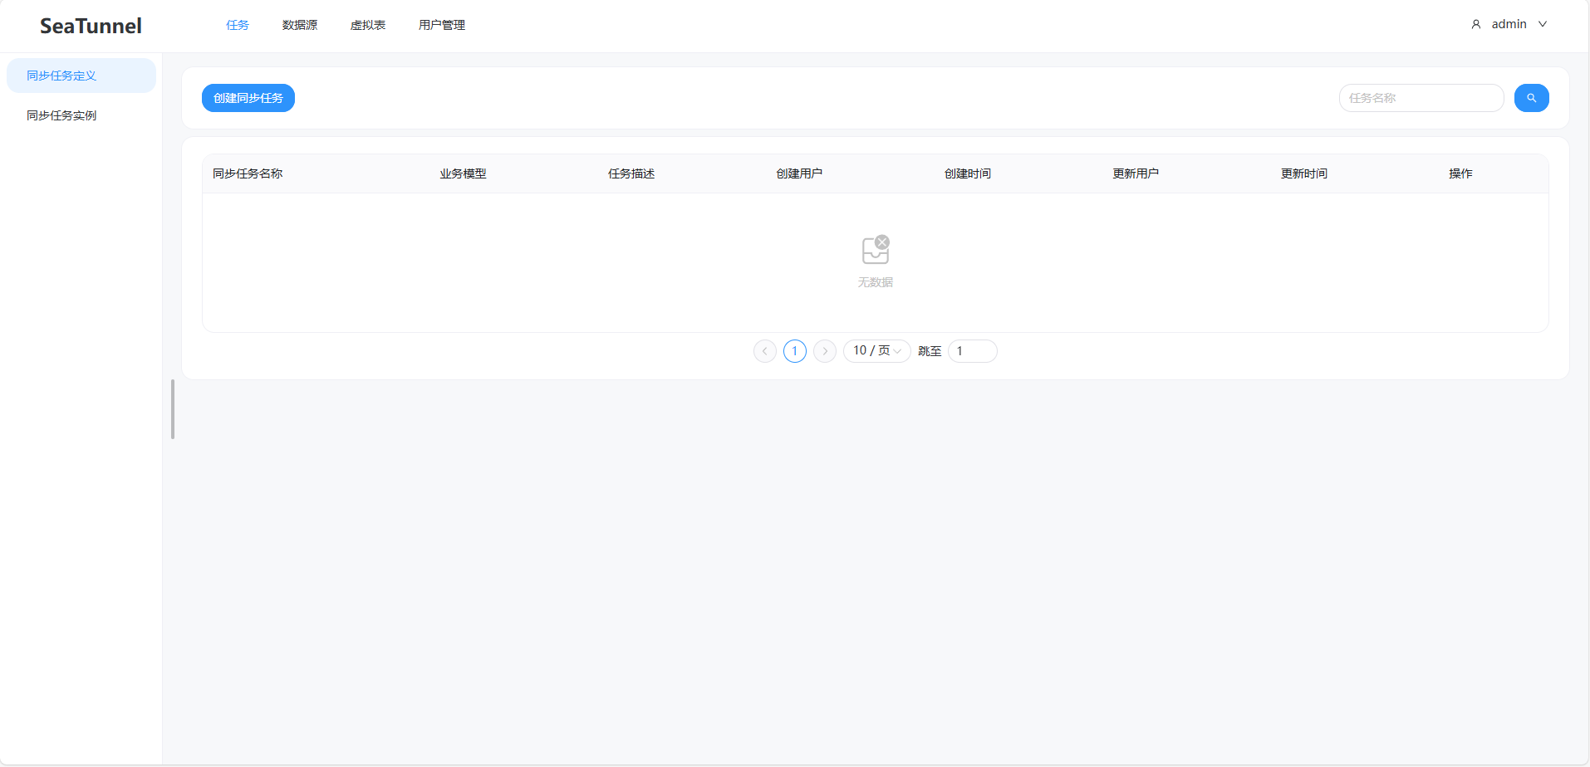Viewport: 1590px width, 767px height.
Task: Open the admin account dropdown chevron
Action: 1543,24
